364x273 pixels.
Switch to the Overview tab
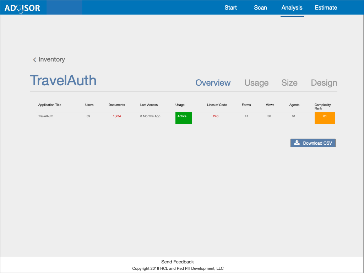(x=213, y=83)
